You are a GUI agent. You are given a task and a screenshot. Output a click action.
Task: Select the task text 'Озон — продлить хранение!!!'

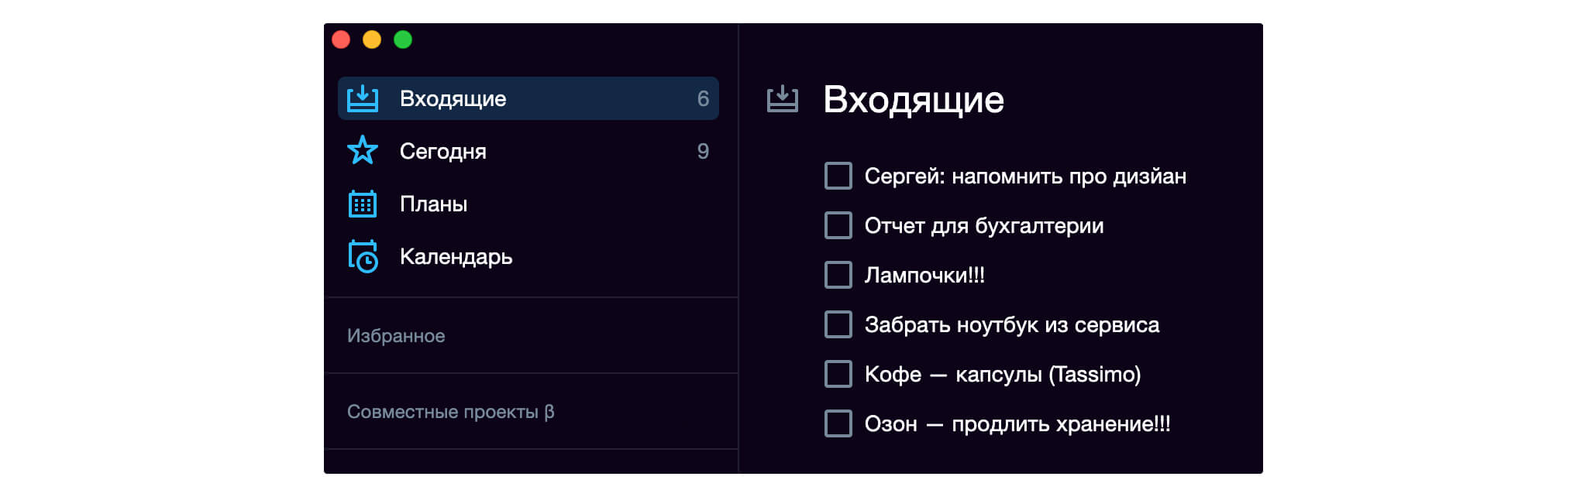tap(1017, 424)
